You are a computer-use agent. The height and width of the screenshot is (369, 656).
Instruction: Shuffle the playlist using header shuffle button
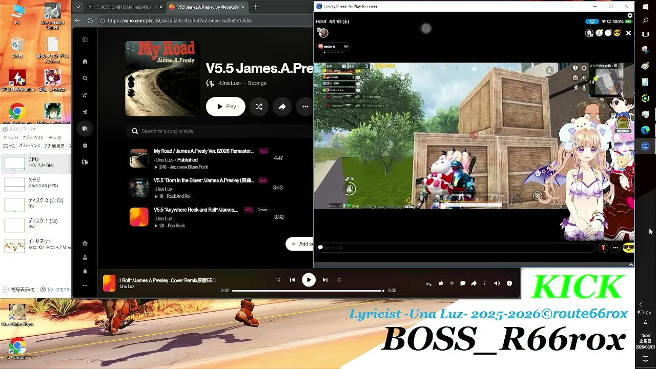click(259, 107)
